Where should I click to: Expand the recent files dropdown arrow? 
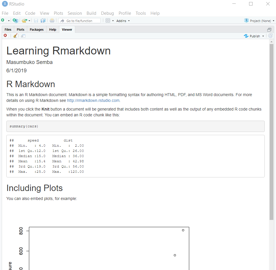30,21
